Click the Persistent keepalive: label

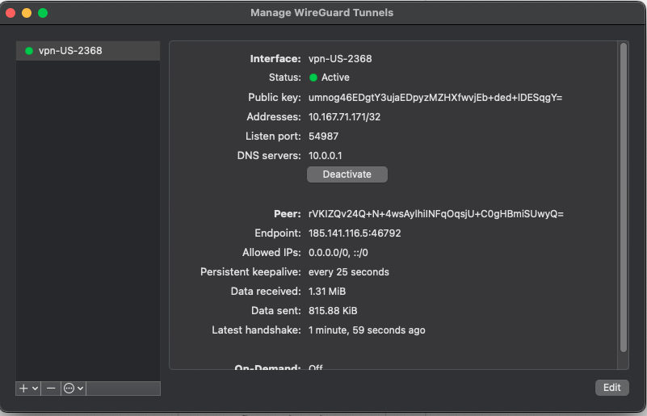click(x=250, y=272)
